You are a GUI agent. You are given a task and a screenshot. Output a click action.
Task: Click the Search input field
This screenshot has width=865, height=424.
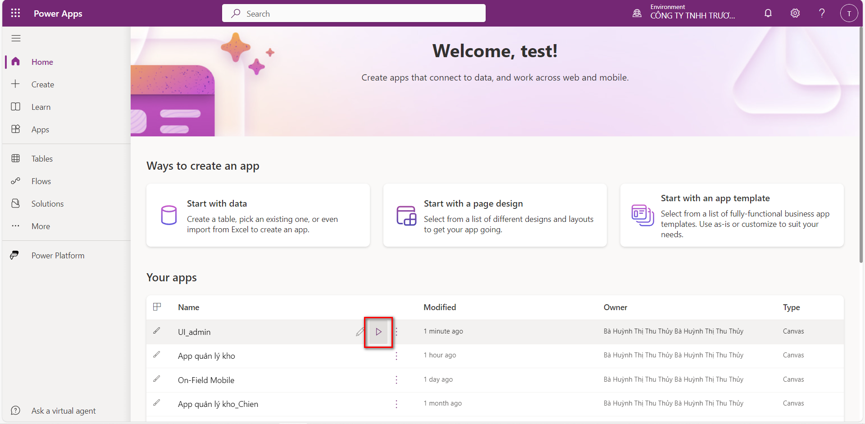point(354,14)
